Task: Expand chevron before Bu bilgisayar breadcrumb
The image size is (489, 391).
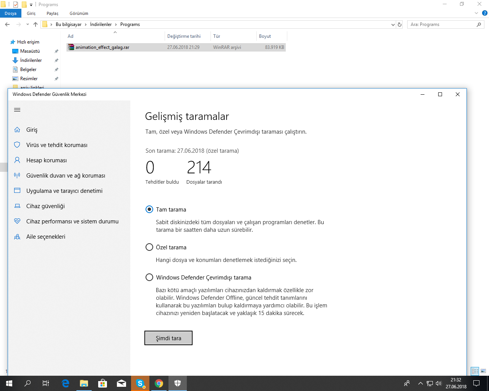Action: 52,24
